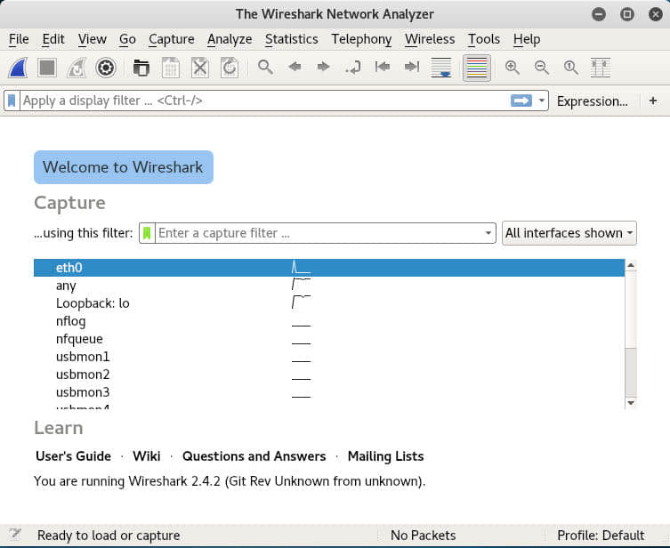Open the Telephony menu

361,39
